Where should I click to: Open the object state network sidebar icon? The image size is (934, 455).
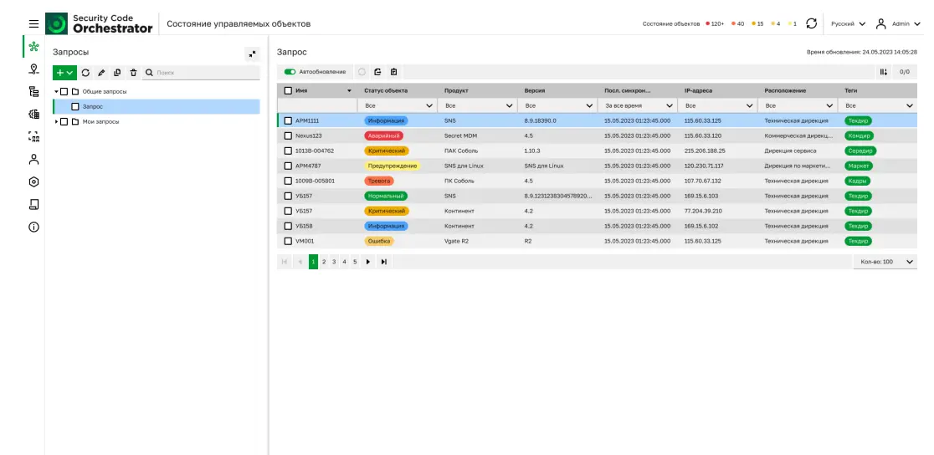point(34,47)
